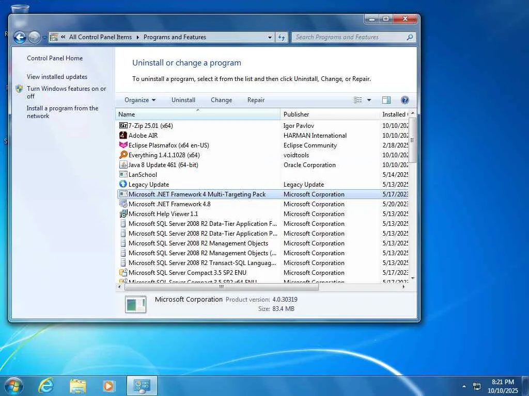
Task: Click the vertical scrollbar down arrow
Action: pos(413,278)
